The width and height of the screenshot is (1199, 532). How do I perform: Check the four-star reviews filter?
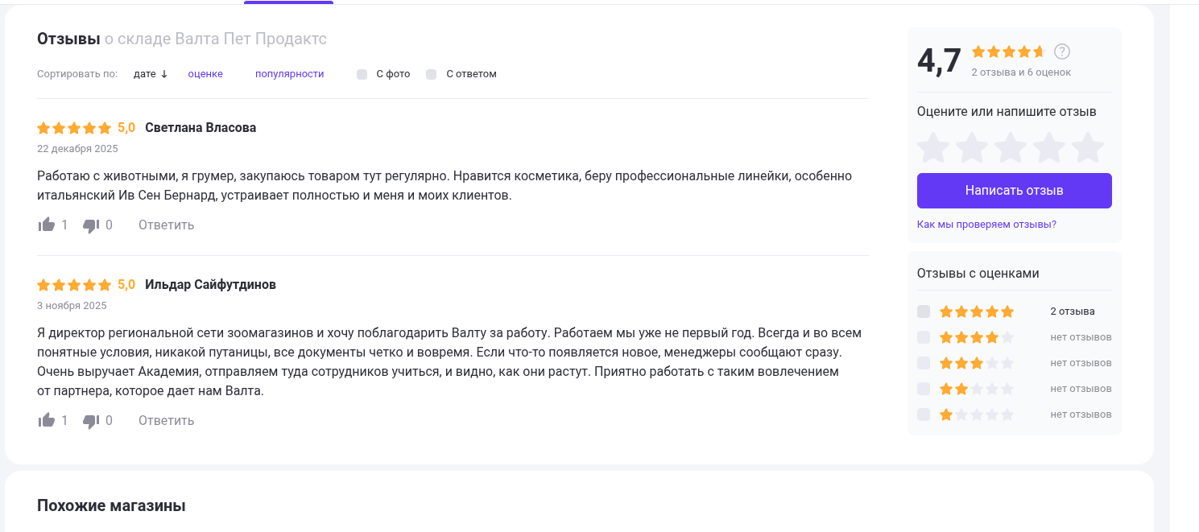(x=924, y=337)
